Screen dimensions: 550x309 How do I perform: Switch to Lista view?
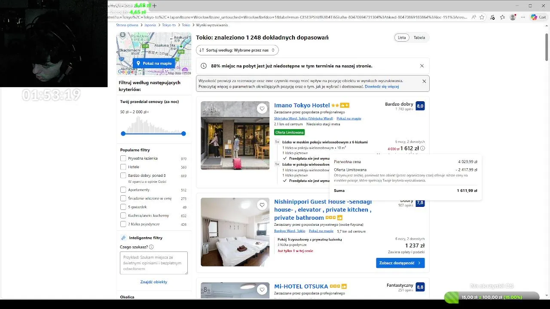(x=402, y=37)
